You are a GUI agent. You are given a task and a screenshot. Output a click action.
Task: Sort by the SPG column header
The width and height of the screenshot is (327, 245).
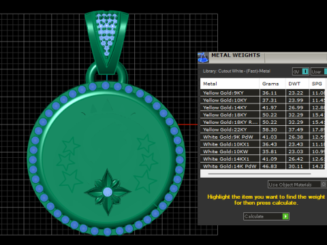click(x=317, y=84)
